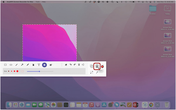Viewport: 176px width, 110px height.
Task: Close the snapshot toolbar with red X
Action: (102, 66)
